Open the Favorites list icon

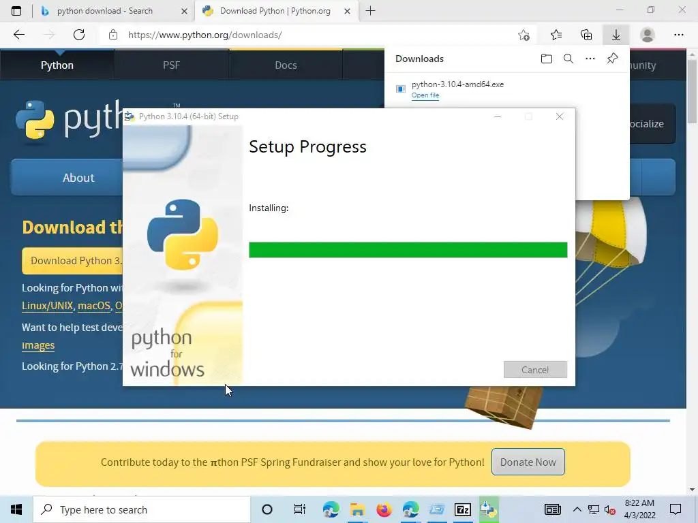[x=556, y=35]
